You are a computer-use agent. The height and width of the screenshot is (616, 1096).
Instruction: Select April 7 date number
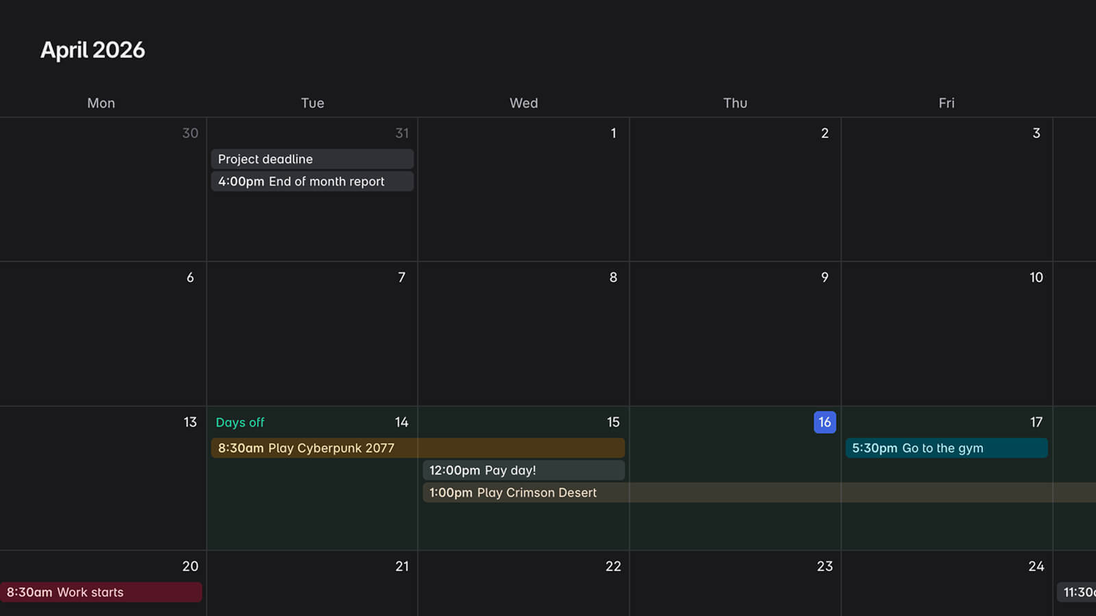[x=402, y=277]
